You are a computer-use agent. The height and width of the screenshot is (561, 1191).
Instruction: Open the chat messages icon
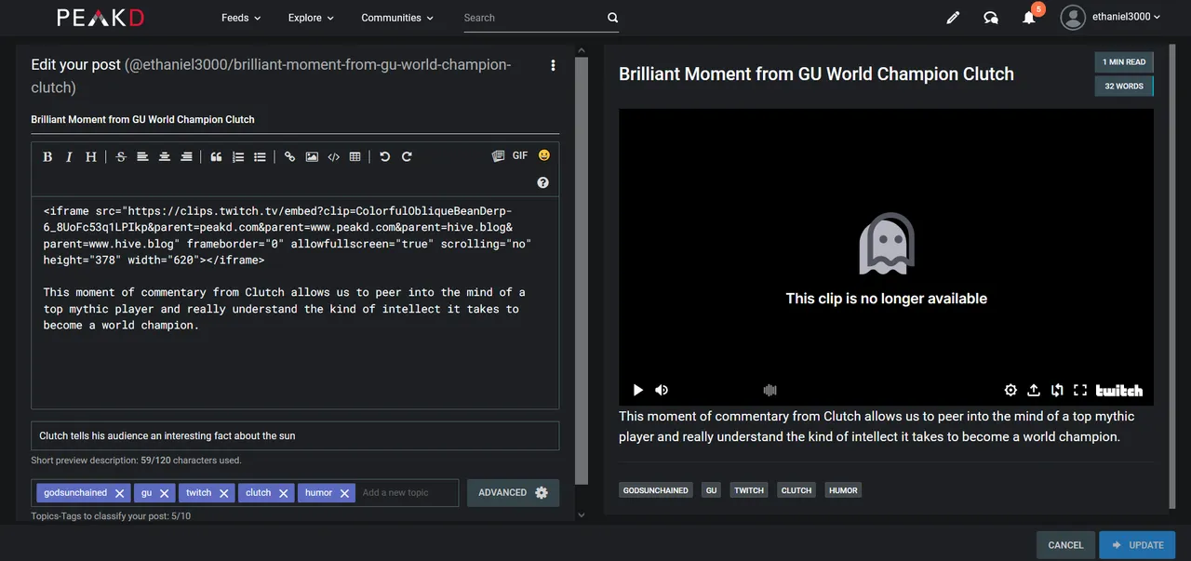tap(991, 18)
